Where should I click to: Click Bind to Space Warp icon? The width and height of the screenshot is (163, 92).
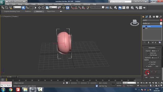click(10, 8)
